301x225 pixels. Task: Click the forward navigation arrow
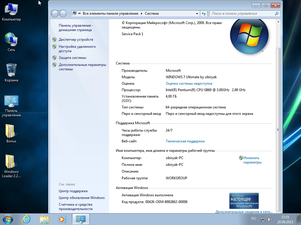click(x=63, y=13)
